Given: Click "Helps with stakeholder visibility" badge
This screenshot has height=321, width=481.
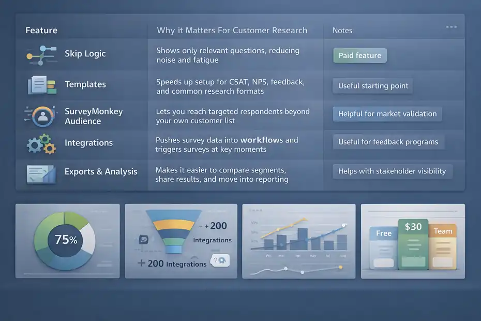Looking at the screenshot, I should 392,171.
